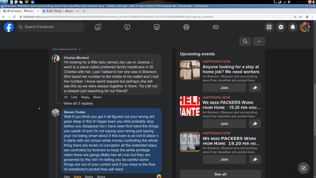Open the account profile picture menu

pyautogui.click(x=305, y=27)
